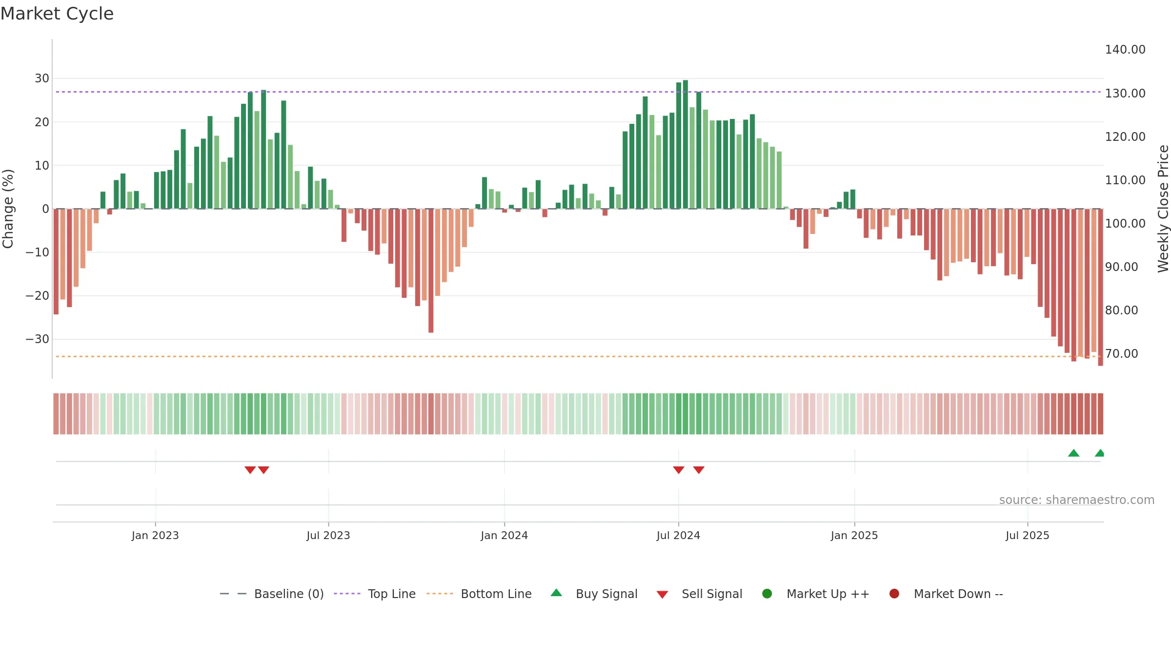The height and width of the screenshot is (658, 1171).
Task: Select the sell signal triangle after Jul 2024
Action: [699, 470]
